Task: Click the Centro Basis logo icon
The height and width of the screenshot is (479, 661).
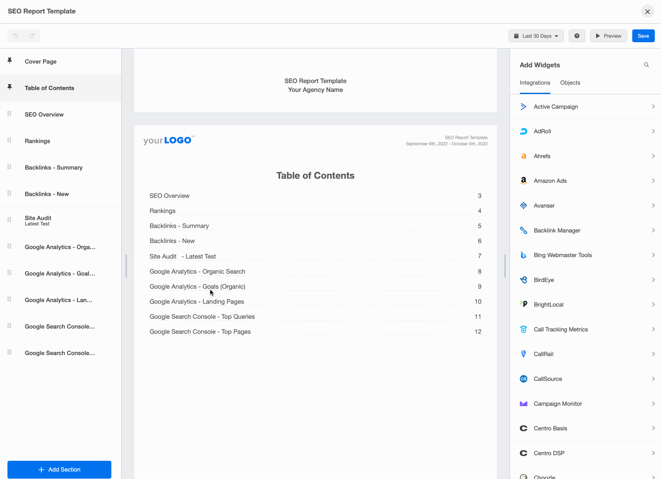Action: [524, 428]
